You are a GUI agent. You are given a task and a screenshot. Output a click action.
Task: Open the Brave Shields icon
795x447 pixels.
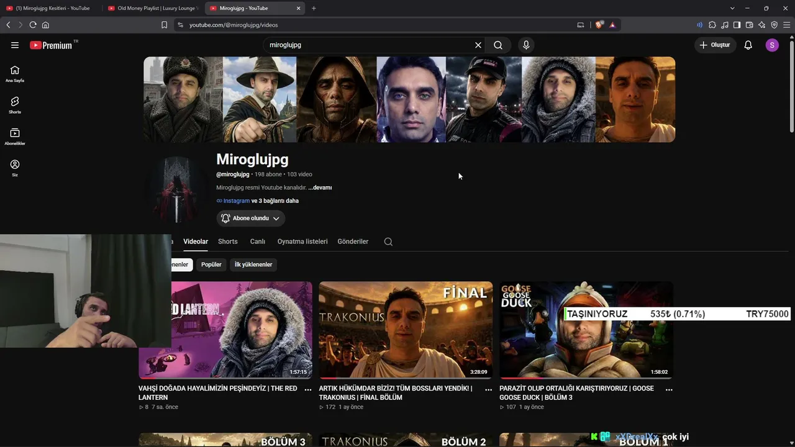(599, 25)
